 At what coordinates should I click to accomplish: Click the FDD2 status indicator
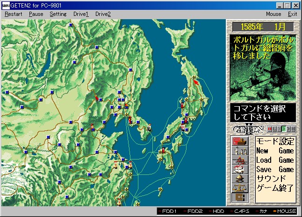click(x=193, y=211)
